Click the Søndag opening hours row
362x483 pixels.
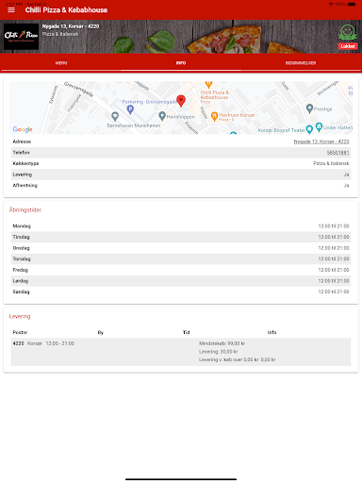point(181,291)
